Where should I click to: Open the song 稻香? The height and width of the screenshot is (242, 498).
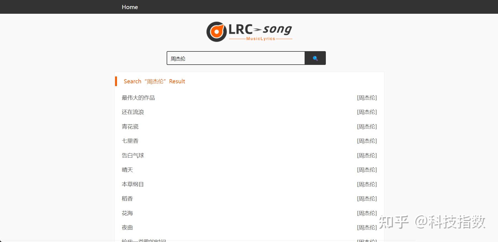[x=127, y=199]
